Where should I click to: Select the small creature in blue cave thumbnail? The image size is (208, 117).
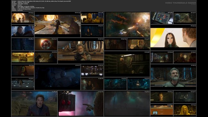click(139, 84)
